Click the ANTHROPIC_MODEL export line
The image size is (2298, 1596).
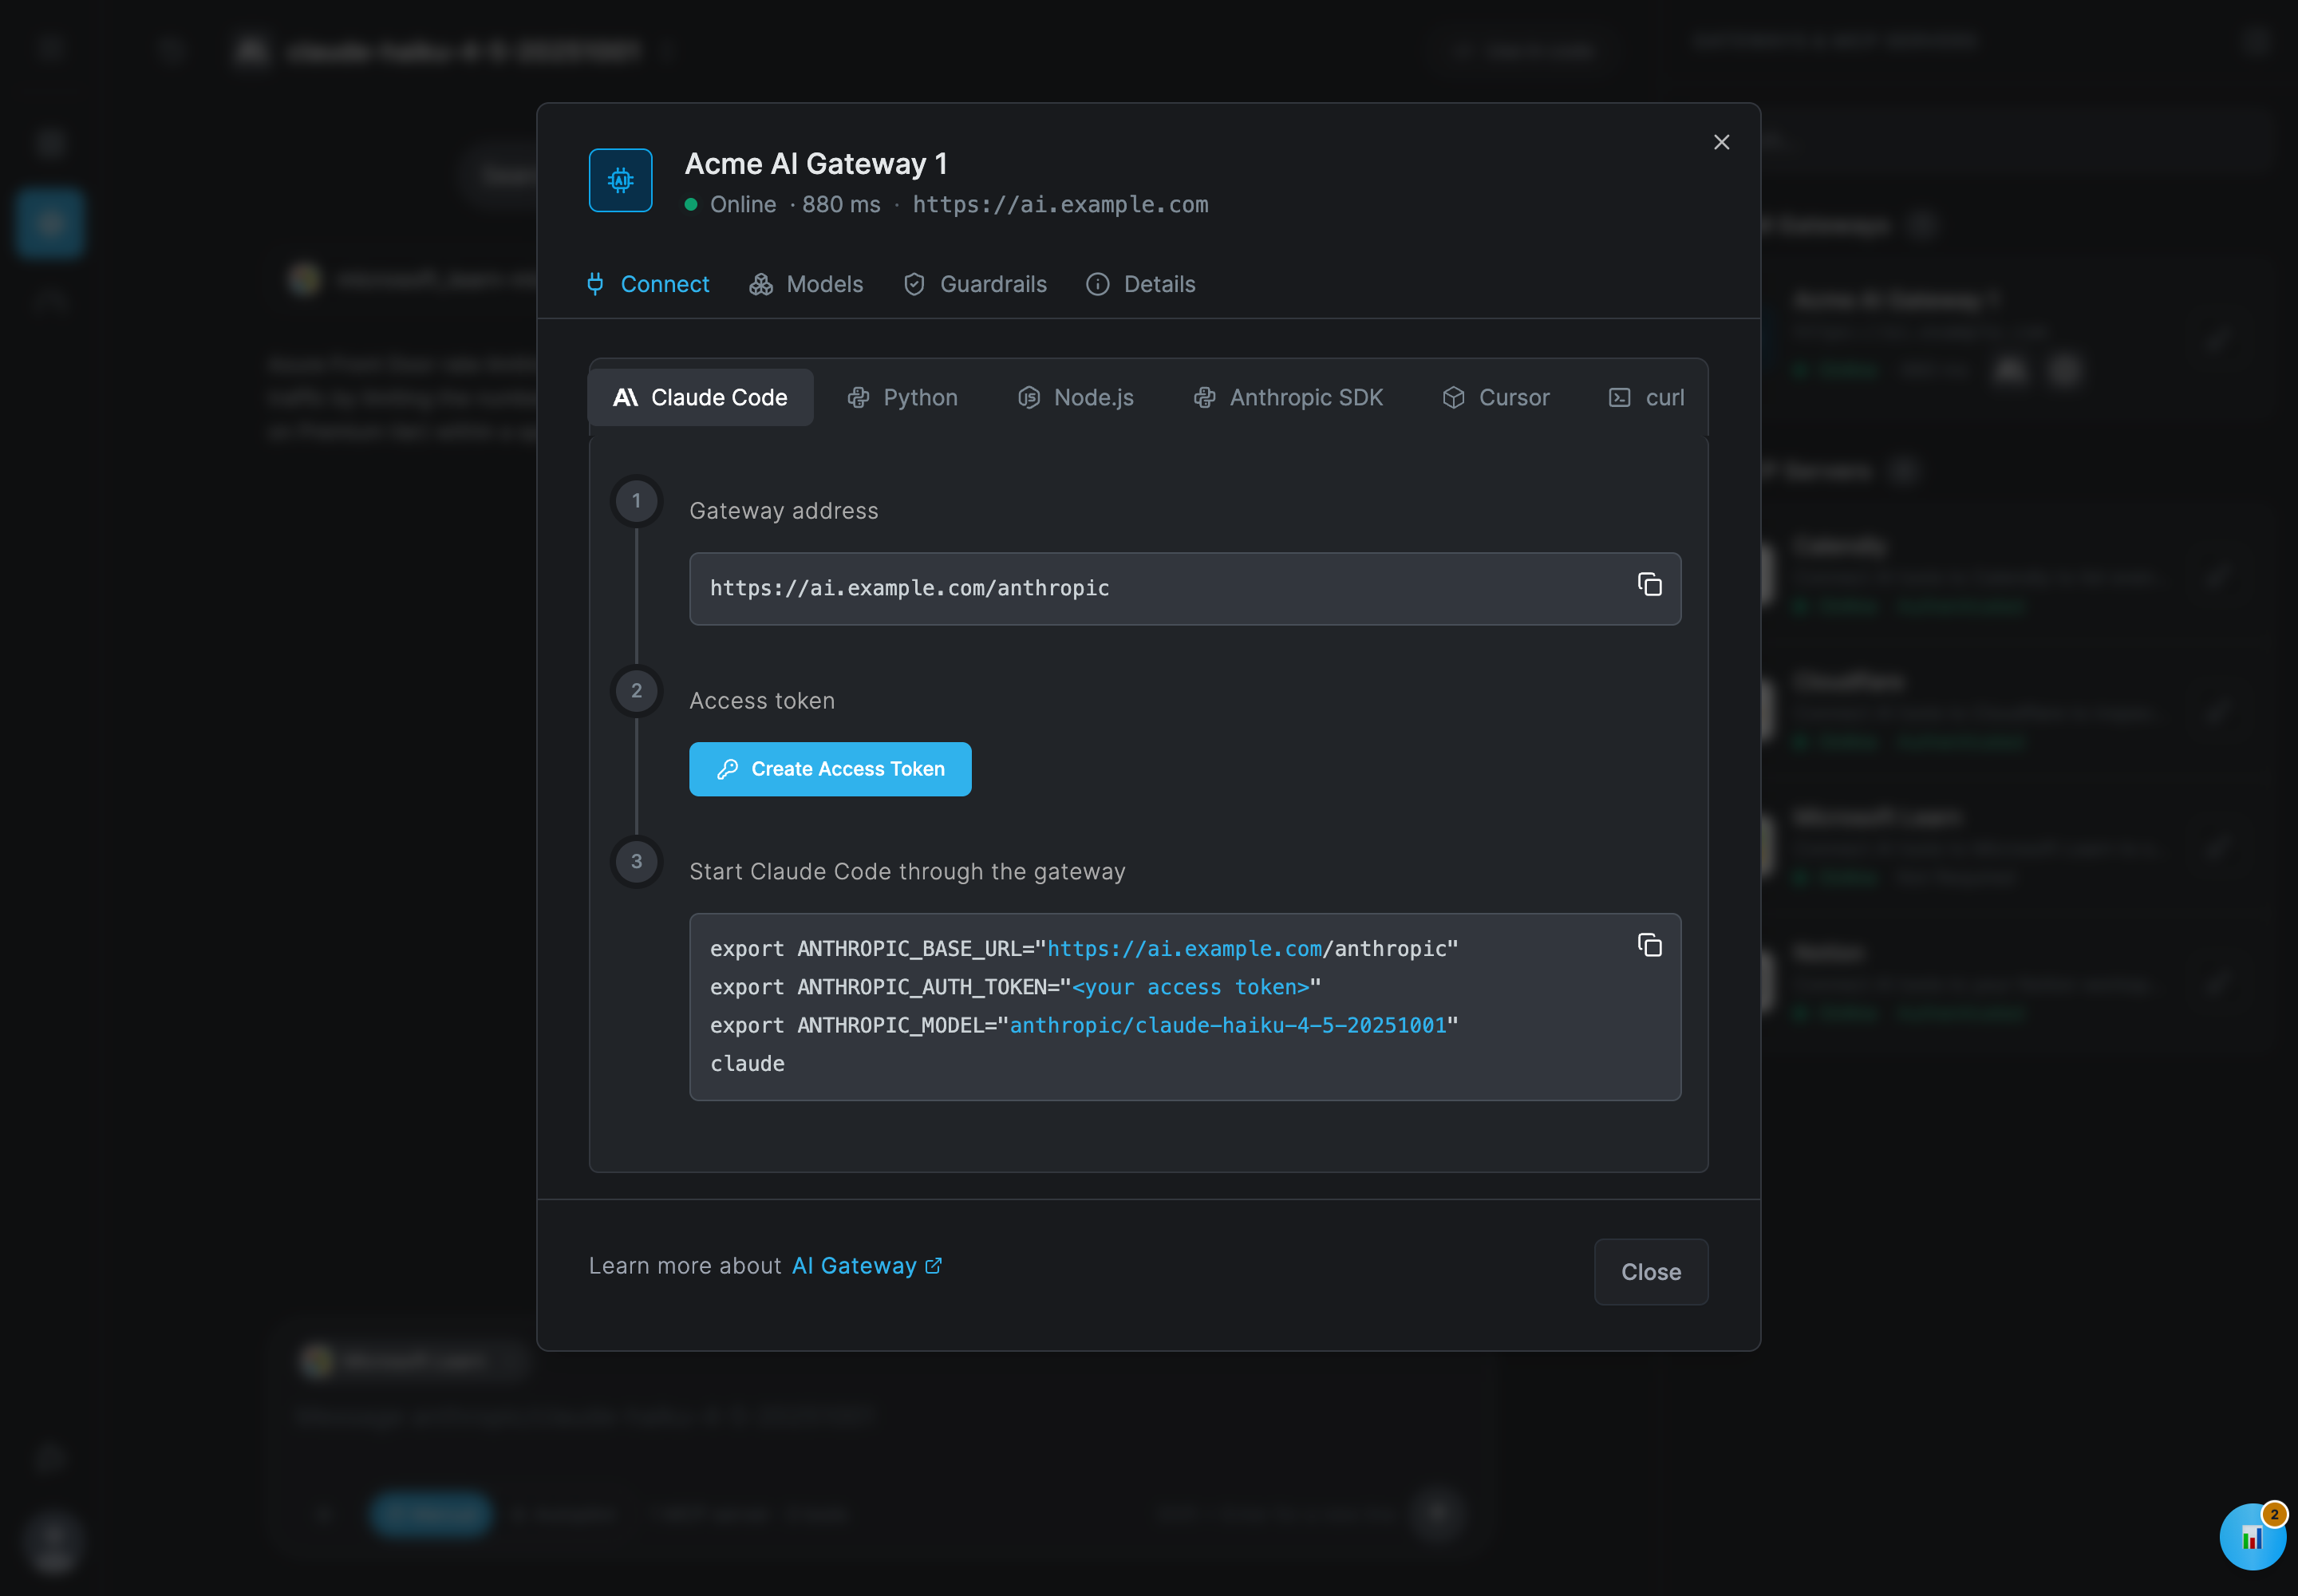click(1084, 1025)
